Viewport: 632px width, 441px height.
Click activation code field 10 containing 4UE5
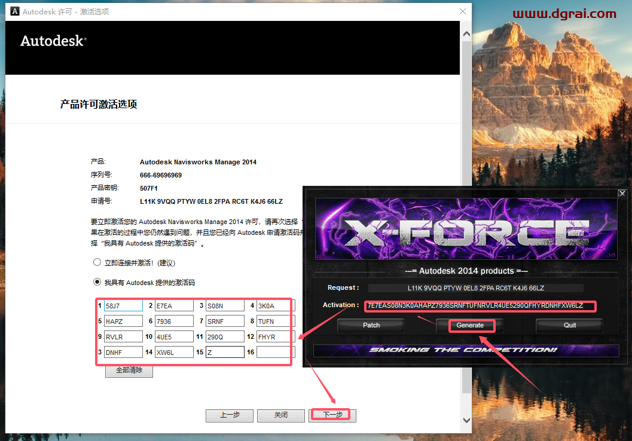click(x=174, y=336)
